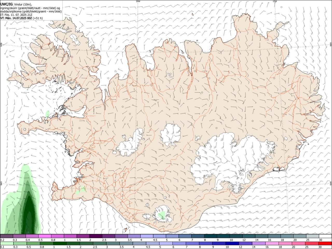332x249 pixels.
Task: Click the 'slydda/snjókoma' legend description line
Action: pos(31,11)
